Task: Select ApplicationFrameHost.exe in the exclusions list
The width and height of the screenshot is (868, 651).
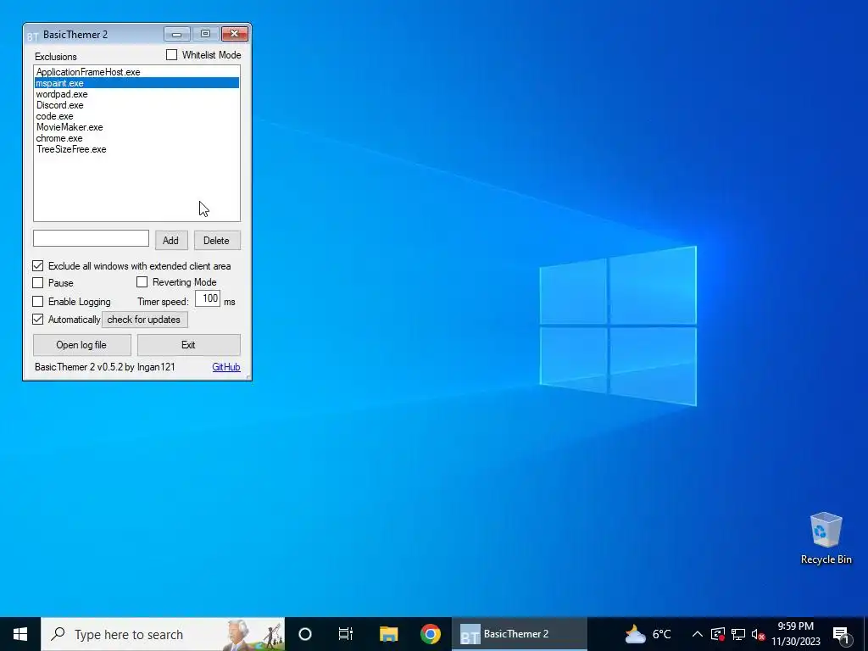Action: [x=136, y=72]
